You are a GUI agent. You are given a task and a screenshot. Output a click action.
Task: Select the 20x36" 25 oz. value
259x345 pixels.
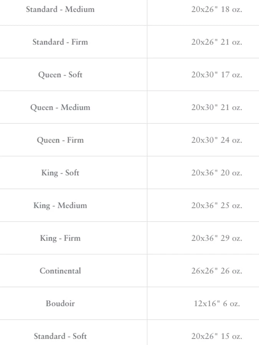[x=216, y=205]
